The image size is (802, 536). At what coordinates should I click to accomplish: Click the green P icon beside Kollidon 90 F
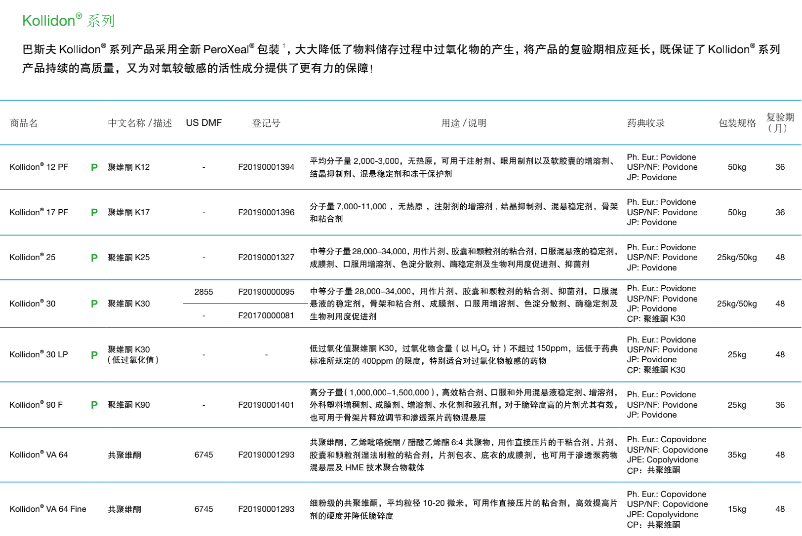click(94, 405)
